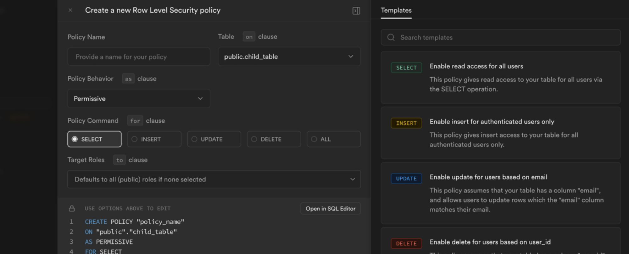
Task: Pick the DELETE policy command option
Action: pyautogui.click(x=274, y=139)
